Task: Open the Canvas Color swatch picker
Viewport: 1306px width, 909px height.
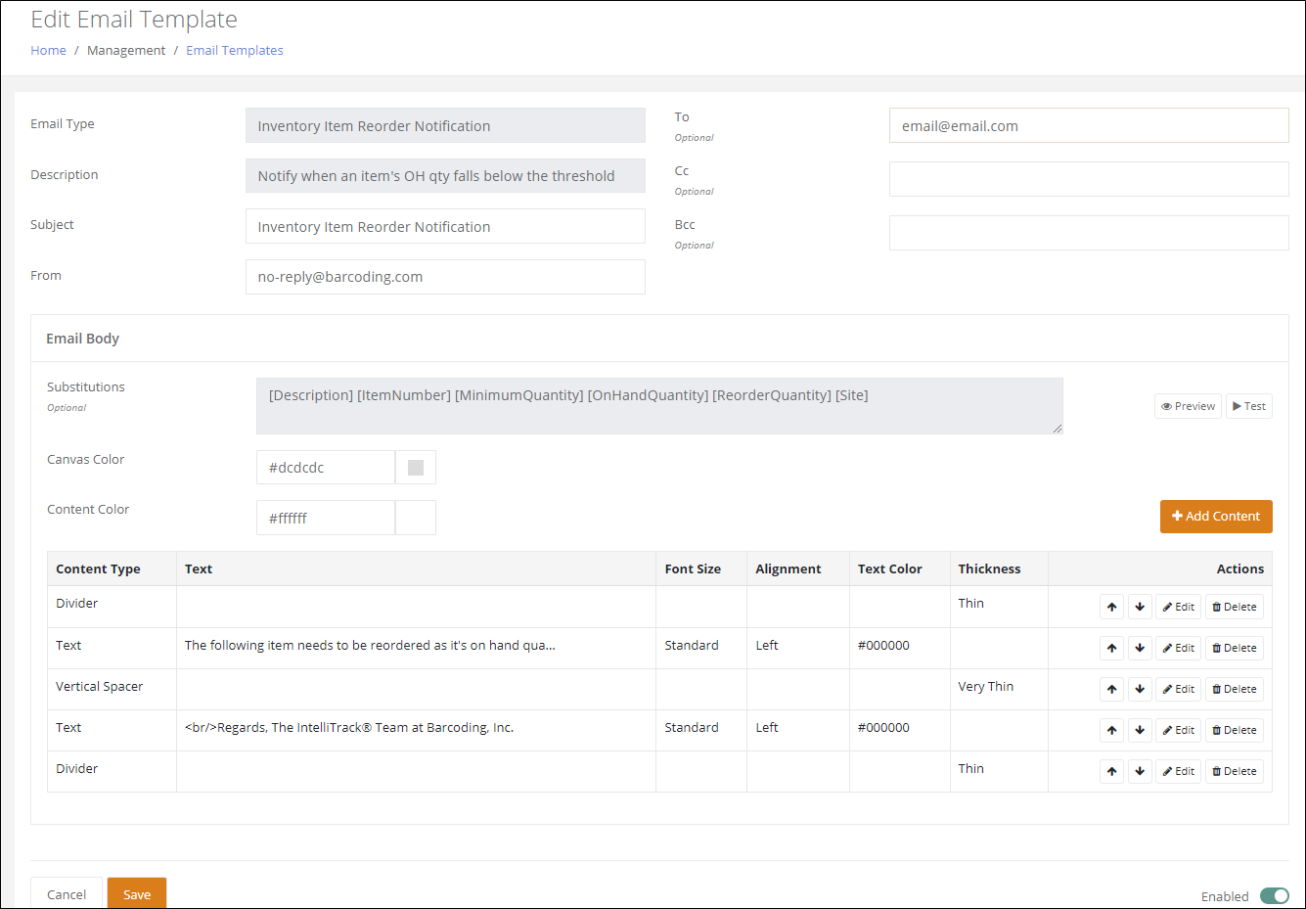Action: point(416,468)
